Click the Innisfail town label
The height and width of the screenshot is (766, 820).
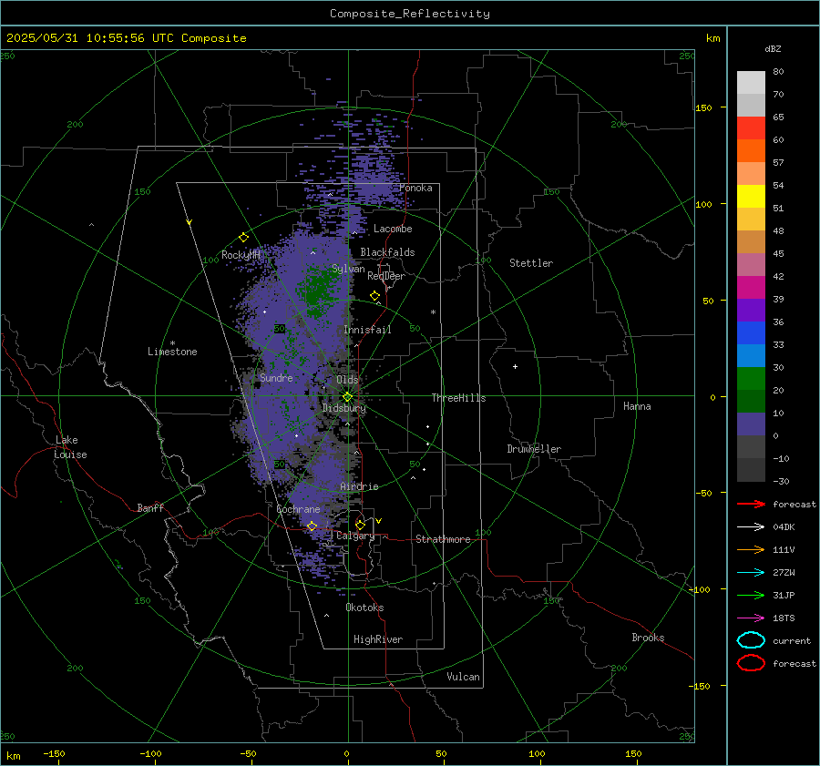click(x=367, y=330)
